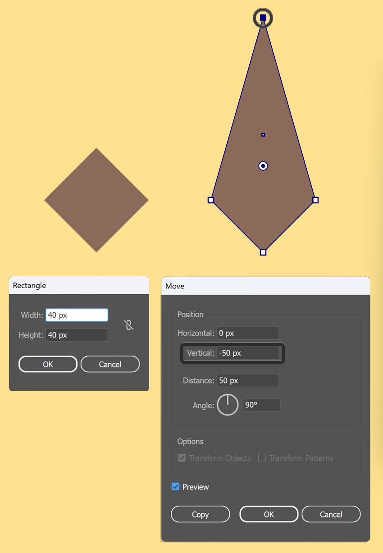Enable the Transform Patterns checkbox
The image size is (383, 553).
click(262, 458)
